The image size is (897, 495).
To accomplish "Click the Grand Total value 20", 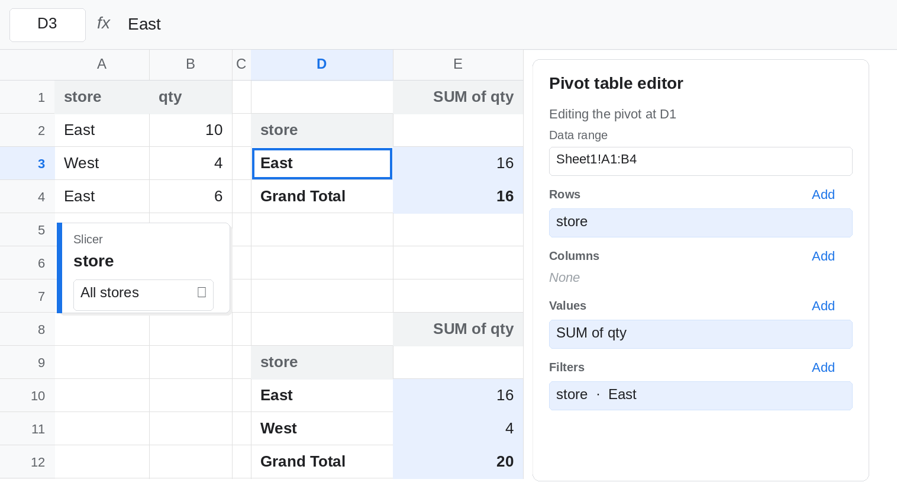I will [458, 462].
